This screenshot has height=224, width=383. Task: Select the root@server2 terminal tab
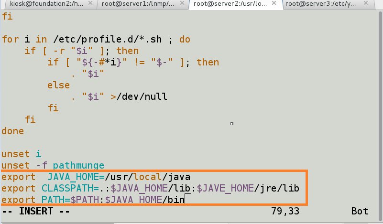click(235, 4)
